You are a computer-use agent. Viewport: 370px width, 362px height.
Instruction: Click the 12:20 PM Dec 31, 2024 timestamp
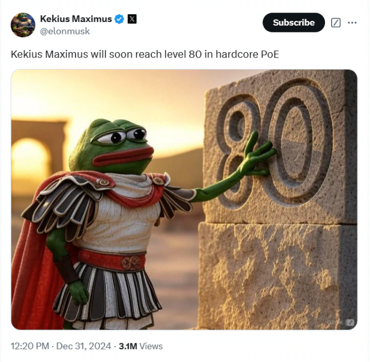coord(61,346)
